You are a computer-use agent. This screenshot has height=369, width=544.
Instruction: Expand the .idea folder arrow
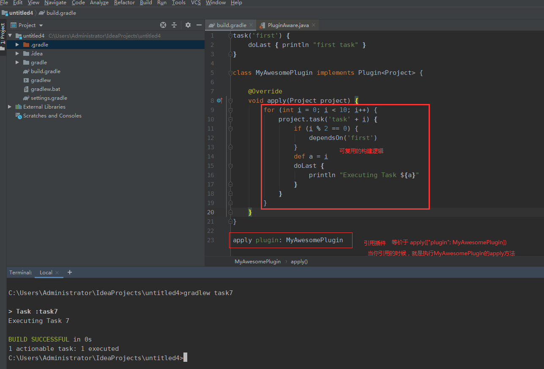click(17, 54)
